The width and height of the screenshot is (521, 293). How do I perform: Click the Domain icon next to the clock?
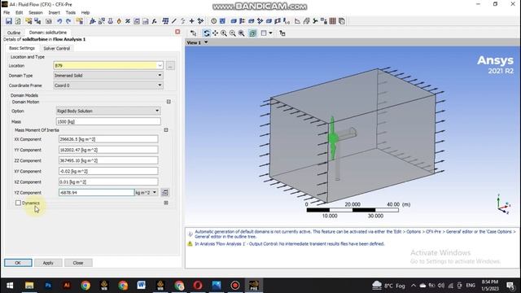[x=222, y=21]
